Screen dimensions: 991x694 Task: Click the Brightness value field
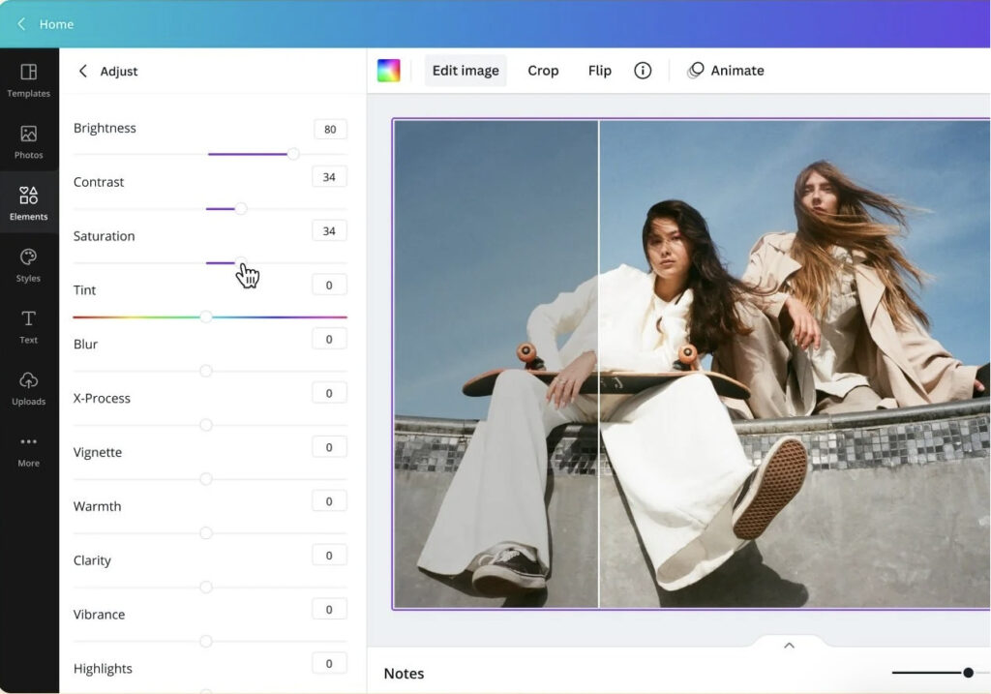[330, 129]
